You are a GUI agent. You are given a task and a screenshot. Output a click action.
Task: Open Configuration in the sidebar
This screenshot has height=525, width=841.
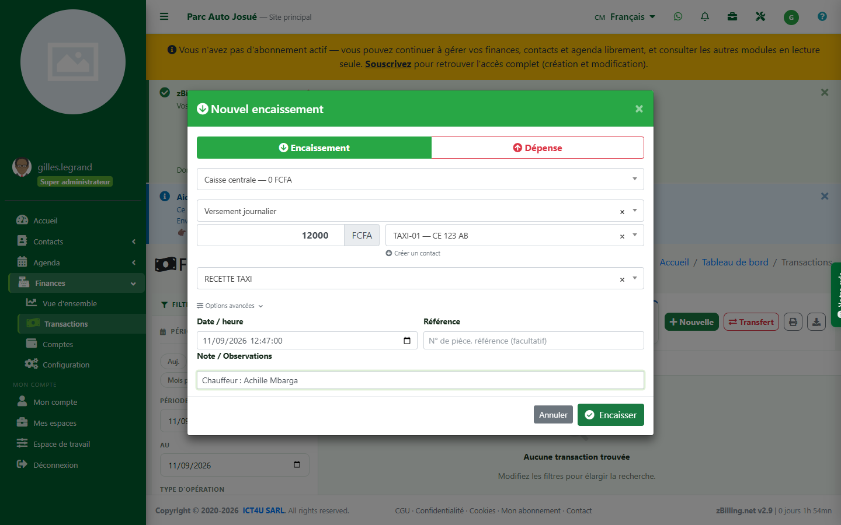(82, 365)
